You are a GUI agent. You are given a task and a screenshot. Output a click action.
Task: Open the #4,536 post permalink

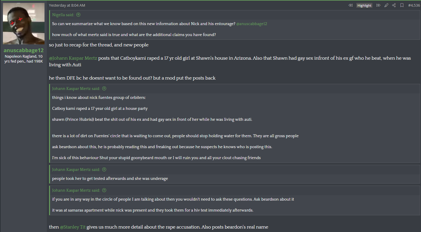click(x=414, y=5)
